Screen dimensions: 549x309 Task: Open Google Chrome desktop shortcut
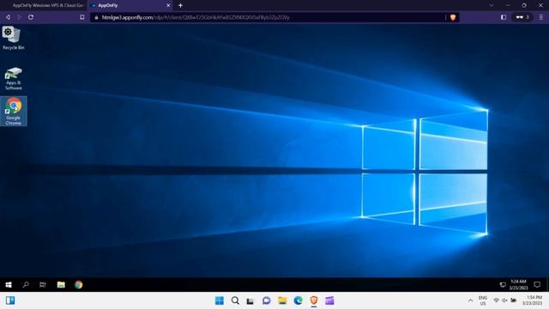pos(14,111)
